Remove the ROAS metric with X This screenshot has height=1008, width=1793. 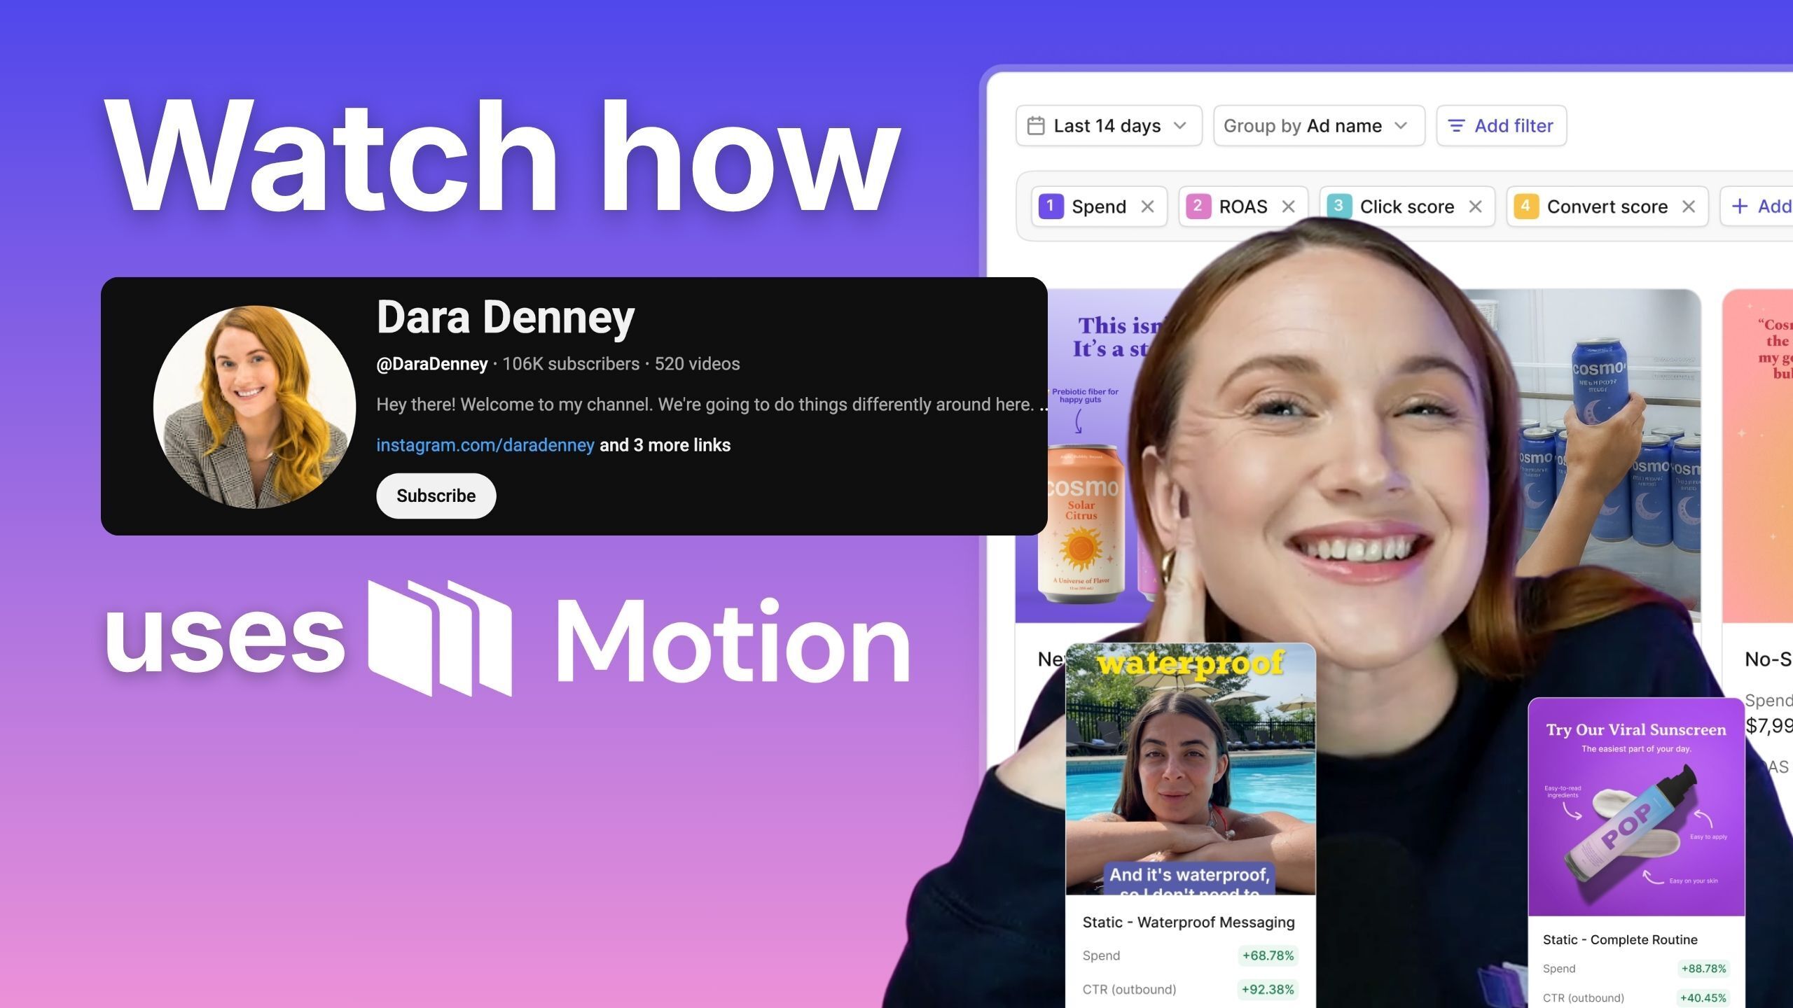1288,206
